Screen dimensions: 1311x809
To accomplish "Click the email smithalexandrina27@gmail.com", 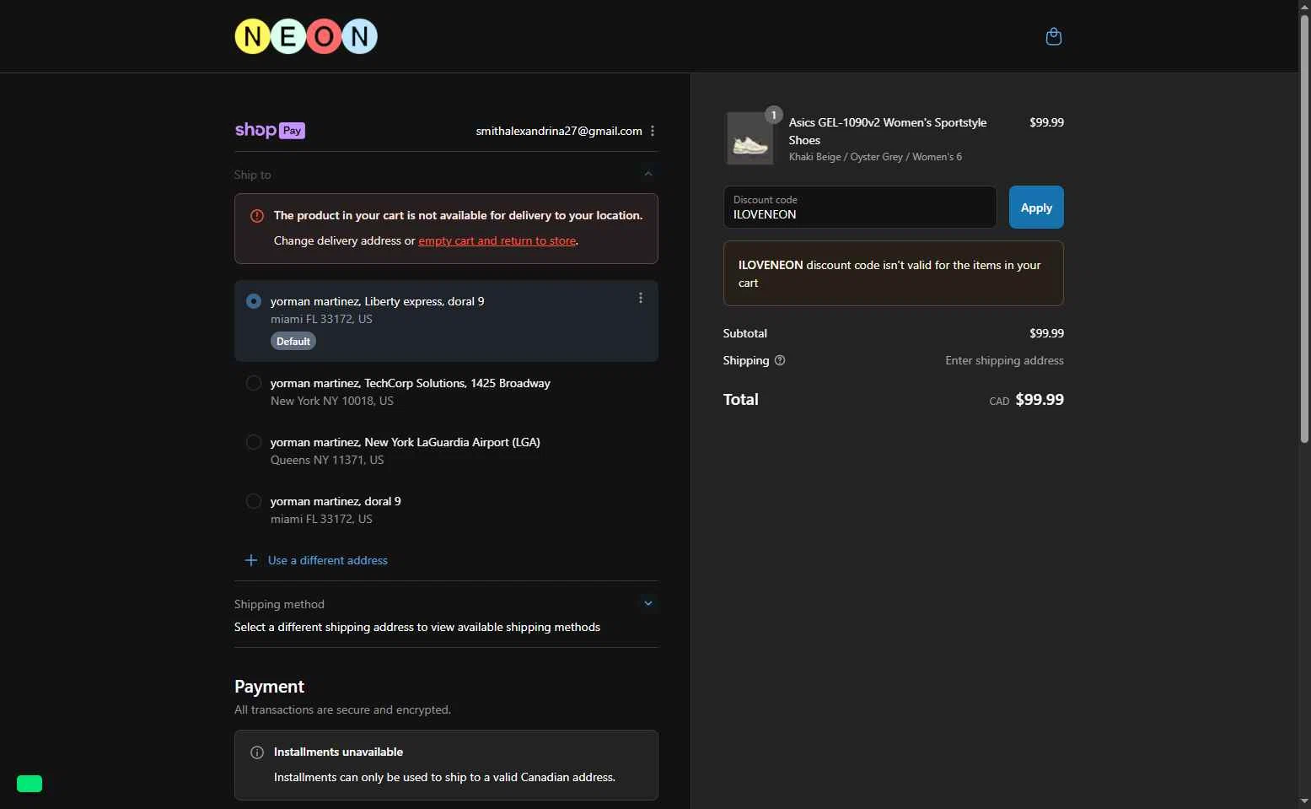I will 559,131.
